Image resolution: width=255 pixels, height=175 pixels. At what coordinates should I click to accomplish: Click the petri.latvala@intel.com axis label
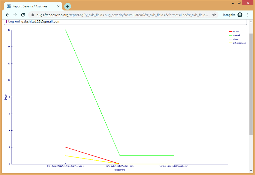119,166
